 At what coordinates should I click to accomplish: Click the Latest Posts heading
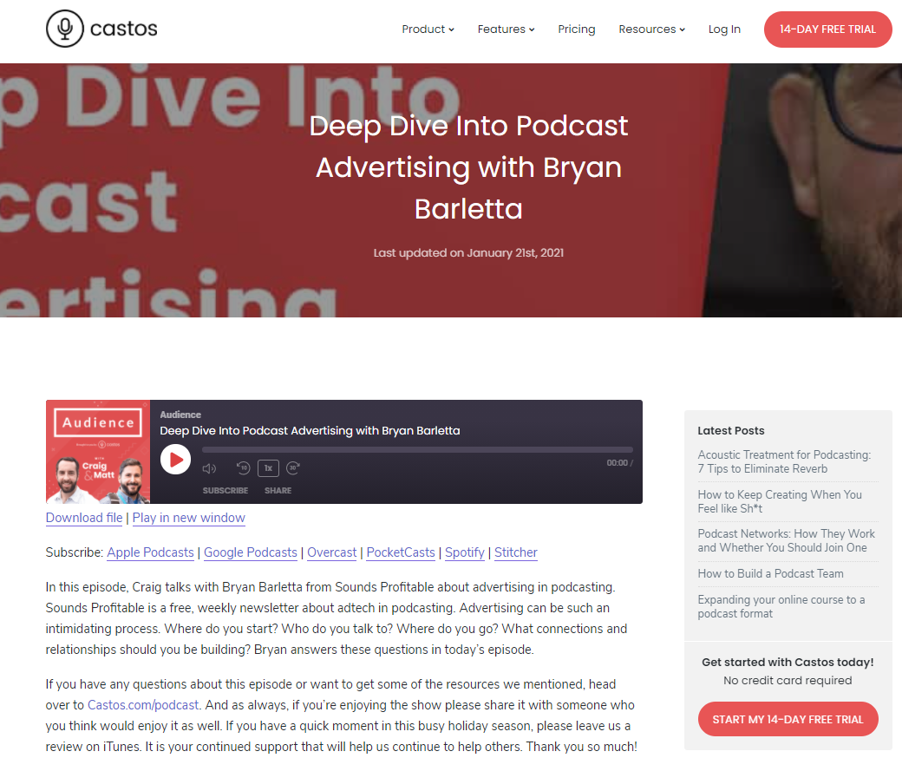pyautogui.click(x=731, y=430)
